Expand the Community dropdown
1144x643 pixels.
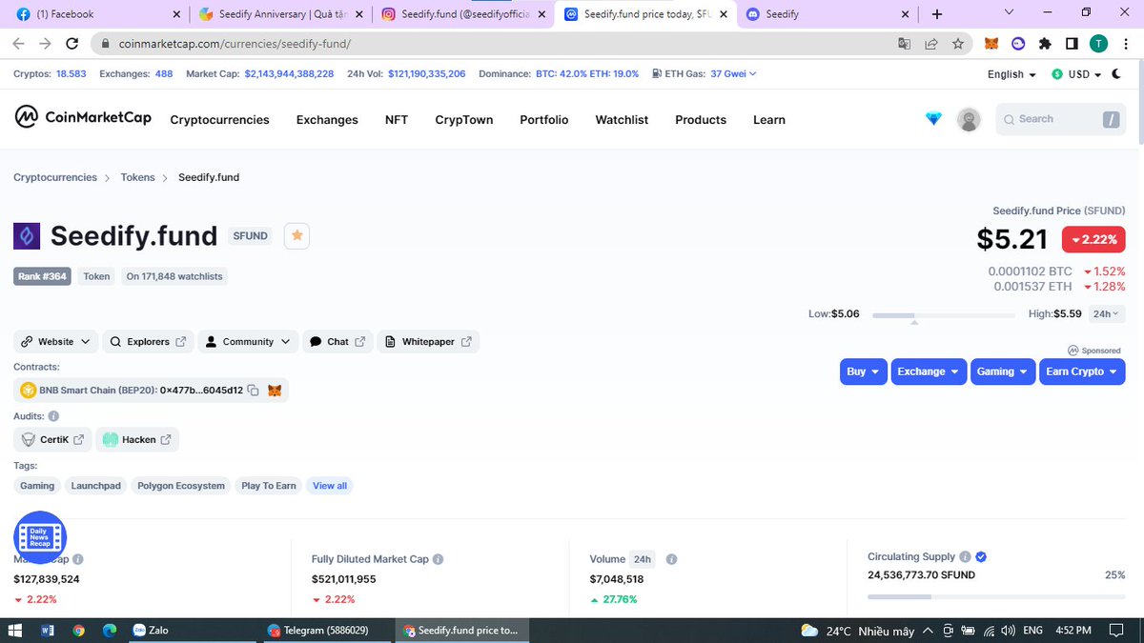click(x=248, y=341)
